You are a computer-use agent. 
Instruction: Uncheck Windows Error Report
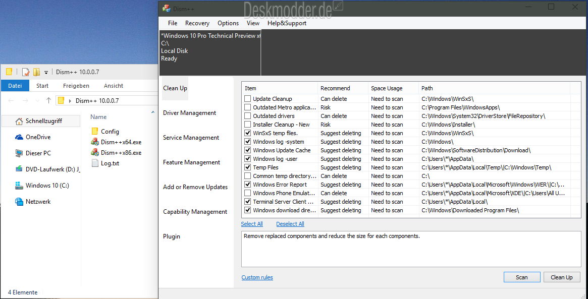[247, 185]
